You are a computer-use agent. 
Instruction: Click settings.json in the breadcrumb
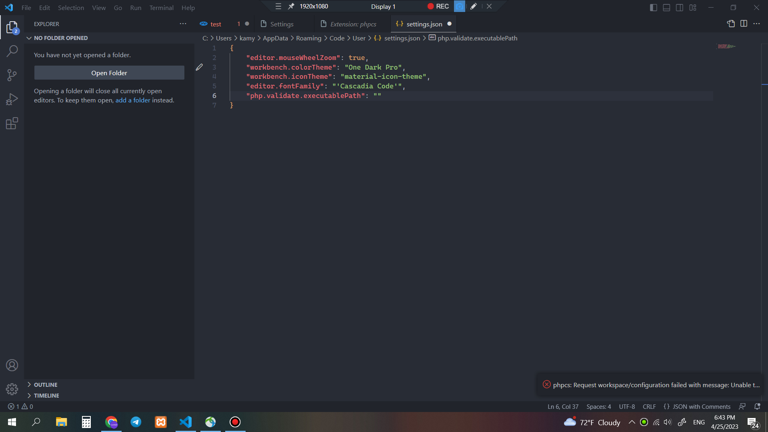pos(402,38)
